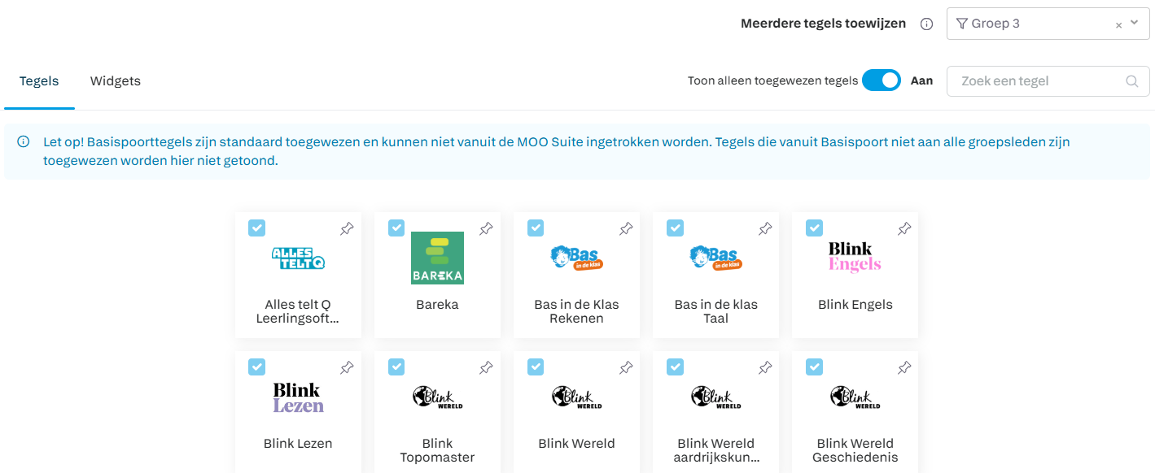Click the info icon next to Meerdere tegels toewijzen
The height and width of the screenshot is (473, 1155).
click(x=926, y=24)
